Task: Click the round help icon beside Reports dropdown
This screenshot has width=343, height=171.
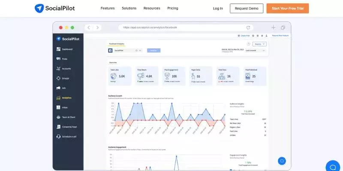Action: (x=248, y=44)
